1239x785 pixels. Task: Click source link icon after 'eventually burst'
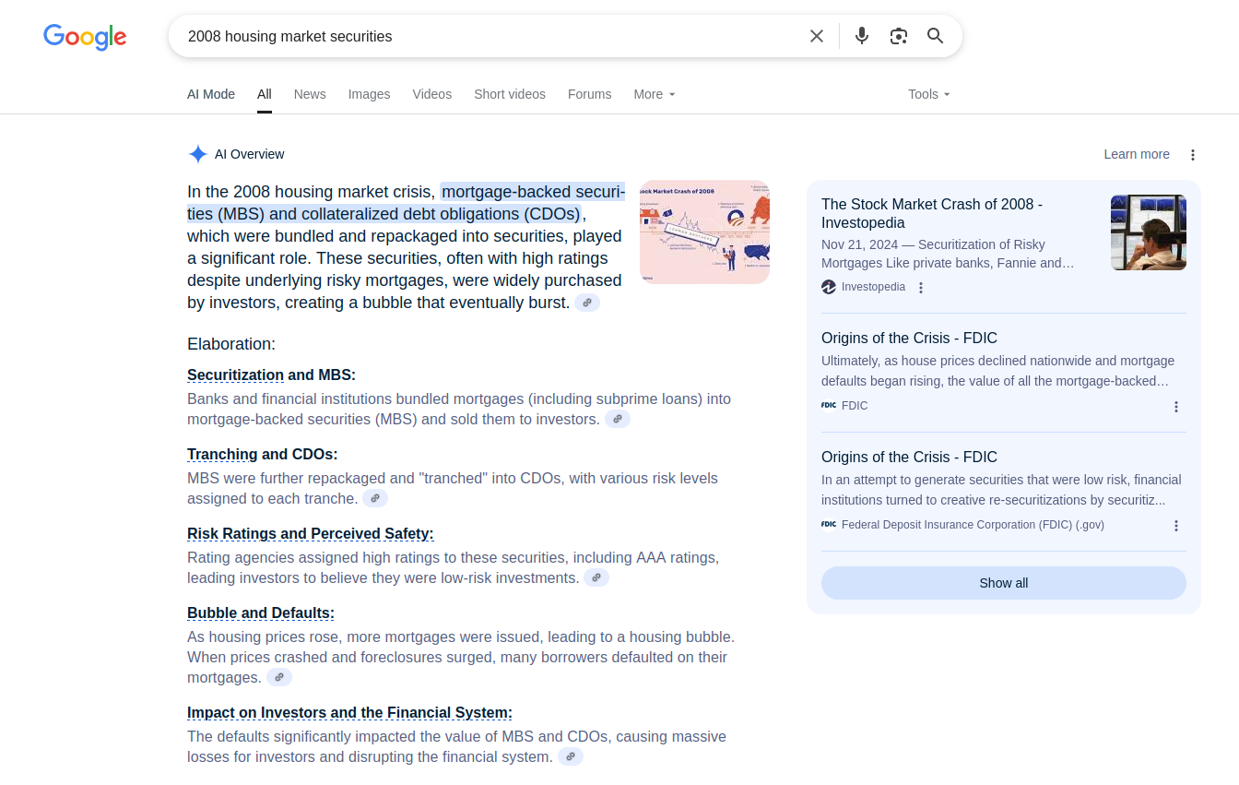point(587,303)
